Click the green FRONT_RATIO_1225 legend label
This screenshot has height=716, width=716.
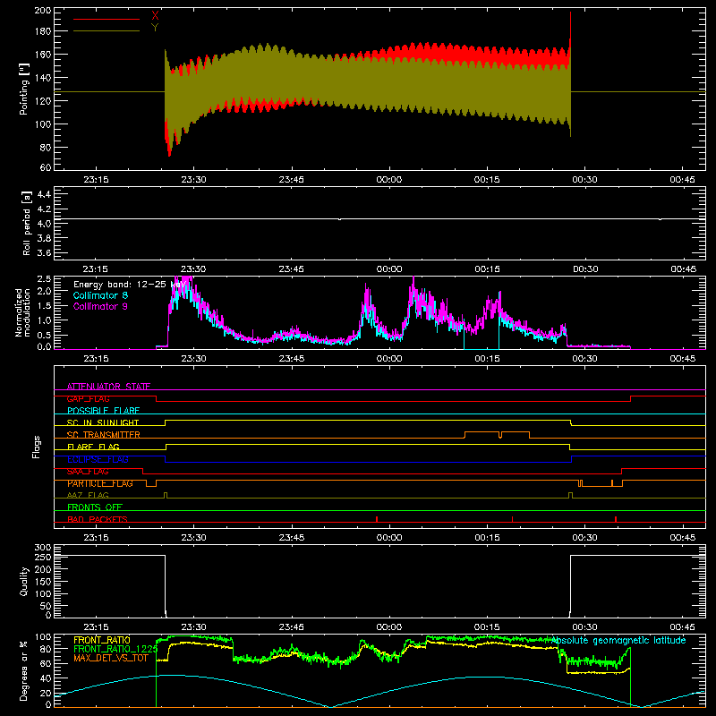pos(115,649)
